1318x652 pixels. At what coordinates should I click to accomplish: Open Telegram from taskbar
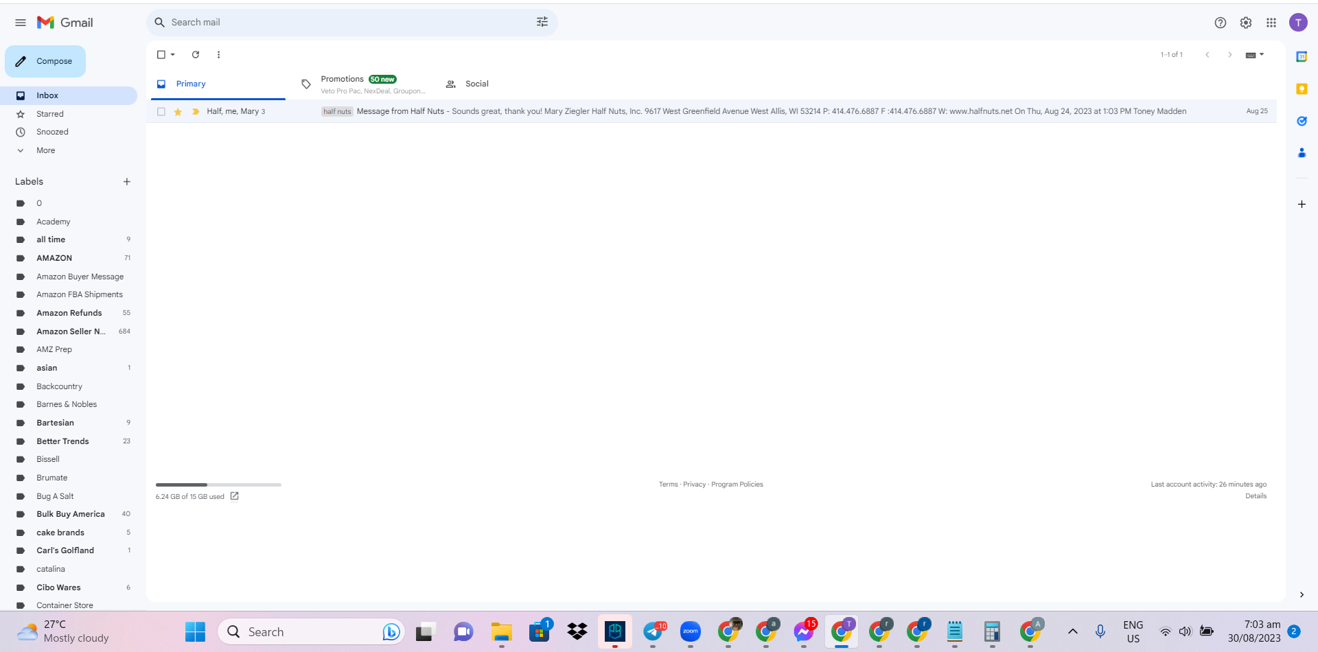pyautogui.click(x=654, y=632)
